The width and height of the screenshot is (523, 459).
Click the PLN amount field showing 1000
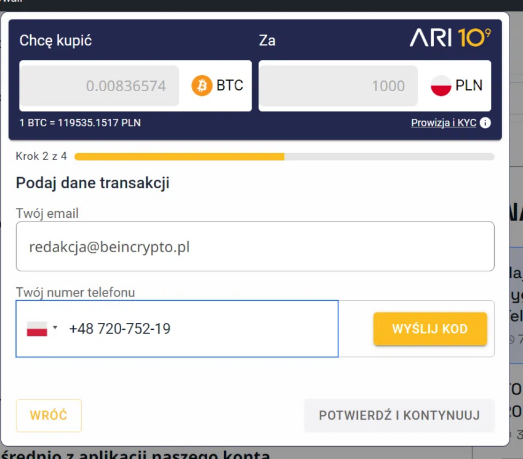click(338, 86)
